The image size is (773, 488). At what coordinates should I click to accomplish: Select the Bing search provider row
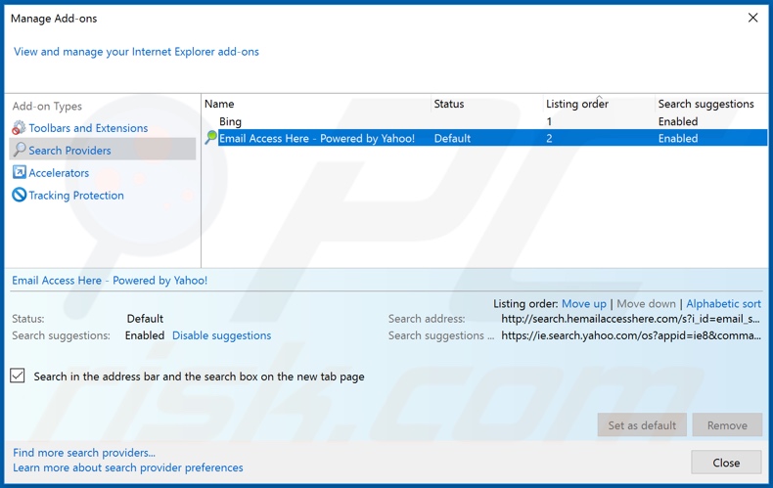click(485, 121)
